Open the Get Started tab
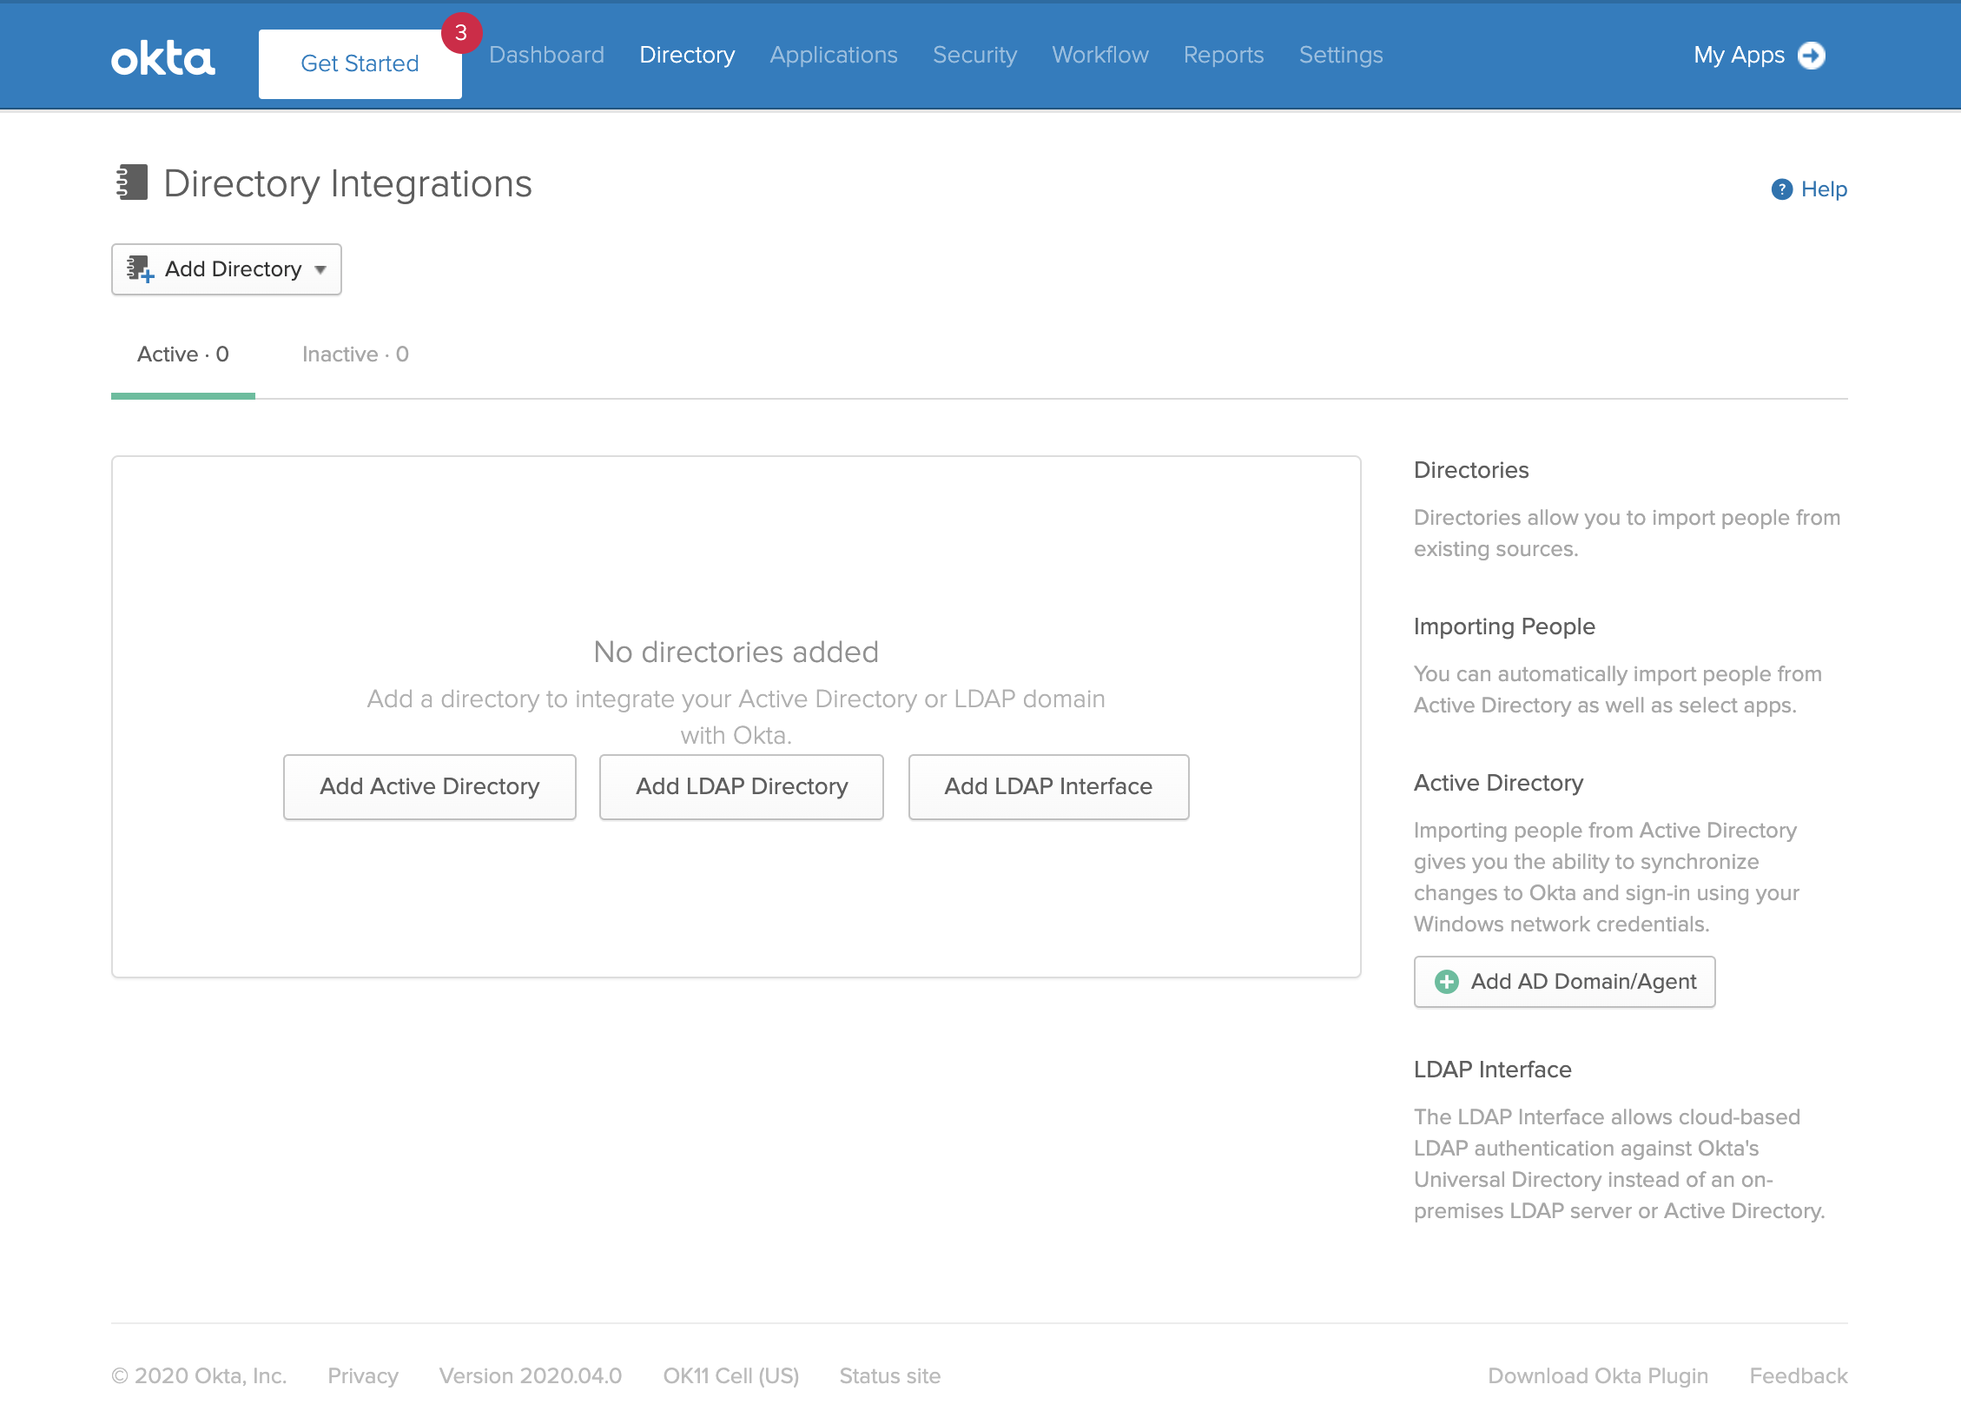The image size is (1961, 1411). pyautogui.click(x=360, y=63)
